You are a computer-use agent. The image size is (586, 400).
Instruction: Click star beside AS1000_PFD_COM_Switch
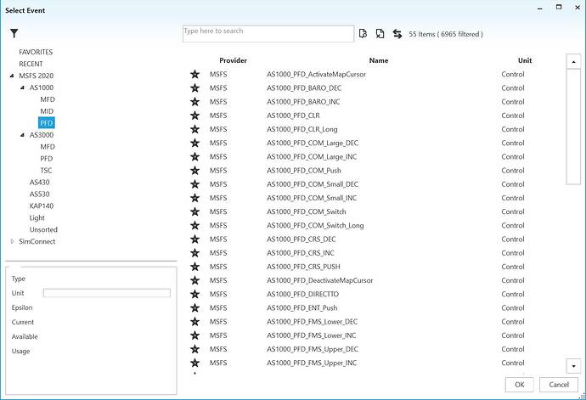(x=194, y=211)
